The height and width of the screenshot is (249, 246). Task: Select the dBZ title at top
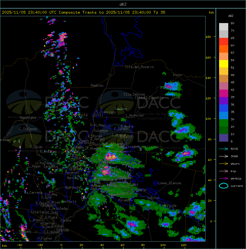click(123, 4)
